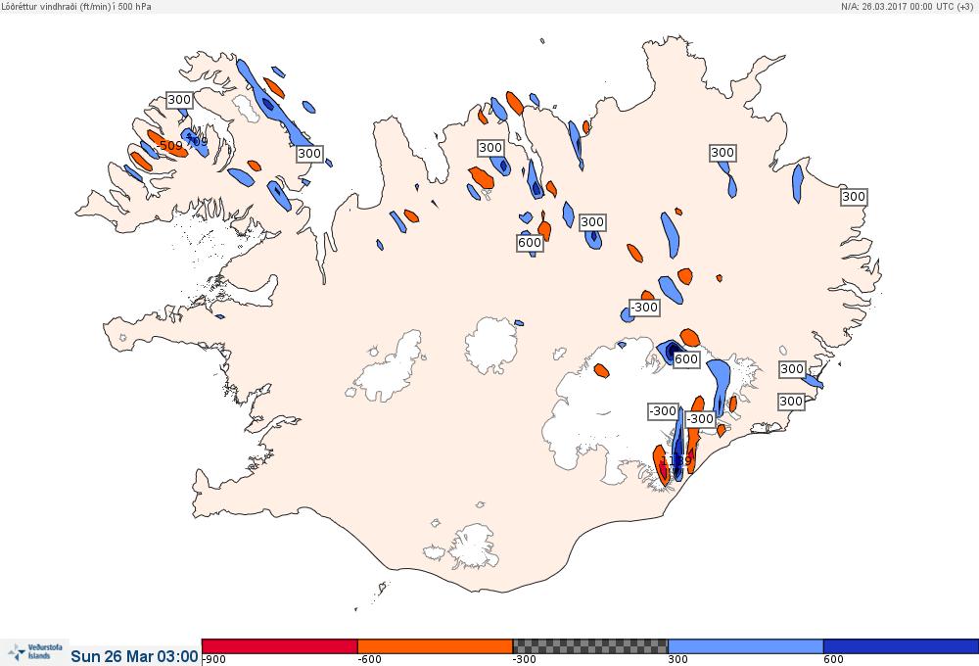Click the '600' legend label under the color bar
Viewport: 979px width, 666px height.
(x=833, y=659)
